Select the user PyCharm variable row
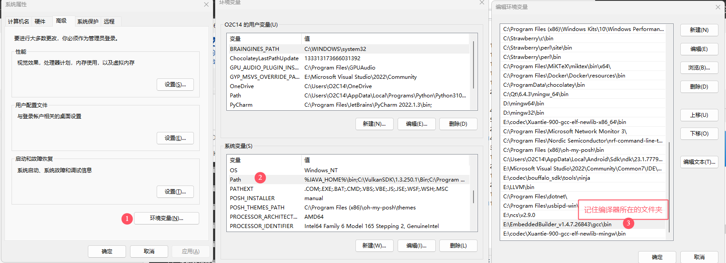This screenshot has height=263, width=726. tap(241, 105)
